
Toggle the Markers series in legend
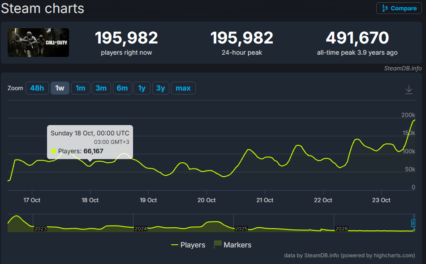click(232, 245)
